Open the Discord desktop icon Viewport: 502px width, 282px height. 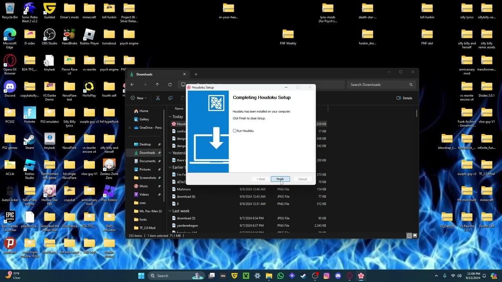coord(10,89)
